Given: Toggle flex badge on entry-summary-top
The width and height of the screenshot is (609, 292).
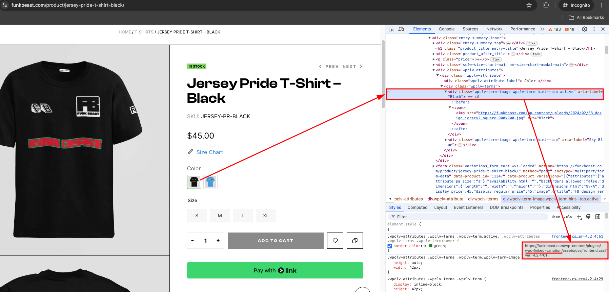Looking at the screenshot, I should tap(532, 43).
